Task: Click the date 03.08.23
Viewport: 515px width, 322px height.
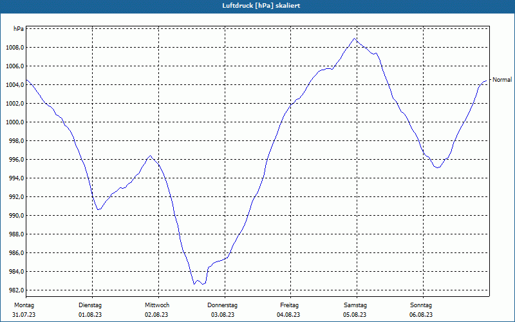Action: tap(223, 315)
